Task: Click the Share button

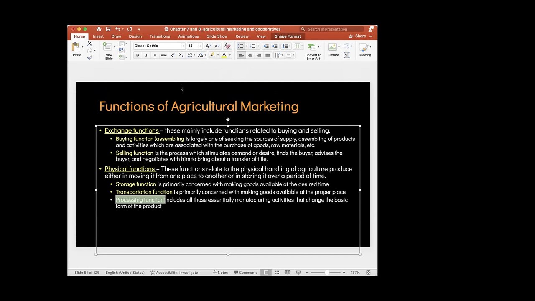Action: point(358,36)
